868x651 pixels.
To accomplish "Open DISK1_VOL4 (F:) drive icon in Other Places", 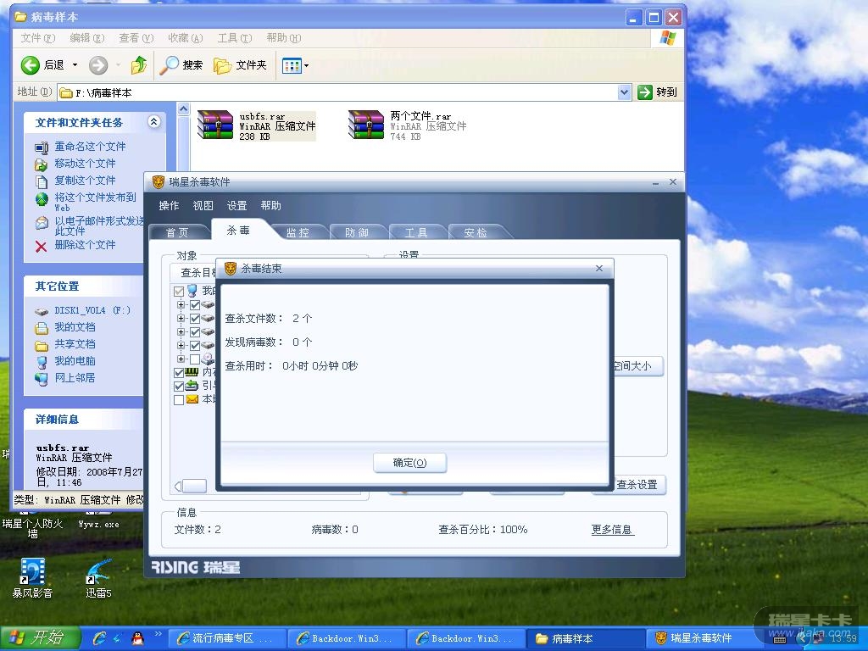I will [42, 311].
